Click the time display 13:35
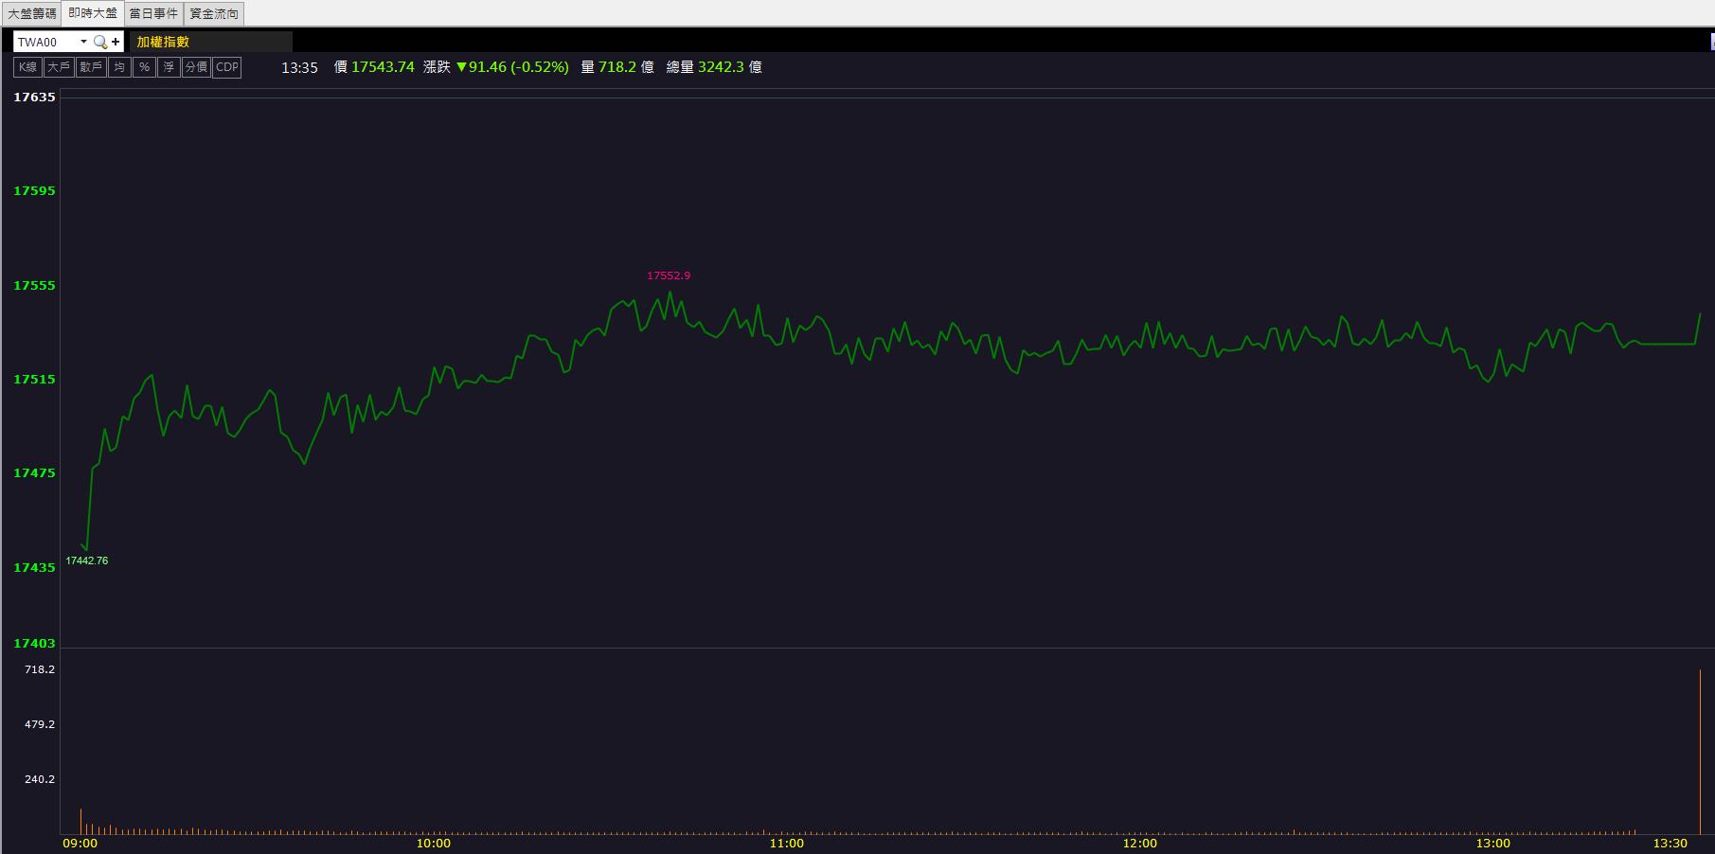1715x854 pixels. [x=299, y=67]
